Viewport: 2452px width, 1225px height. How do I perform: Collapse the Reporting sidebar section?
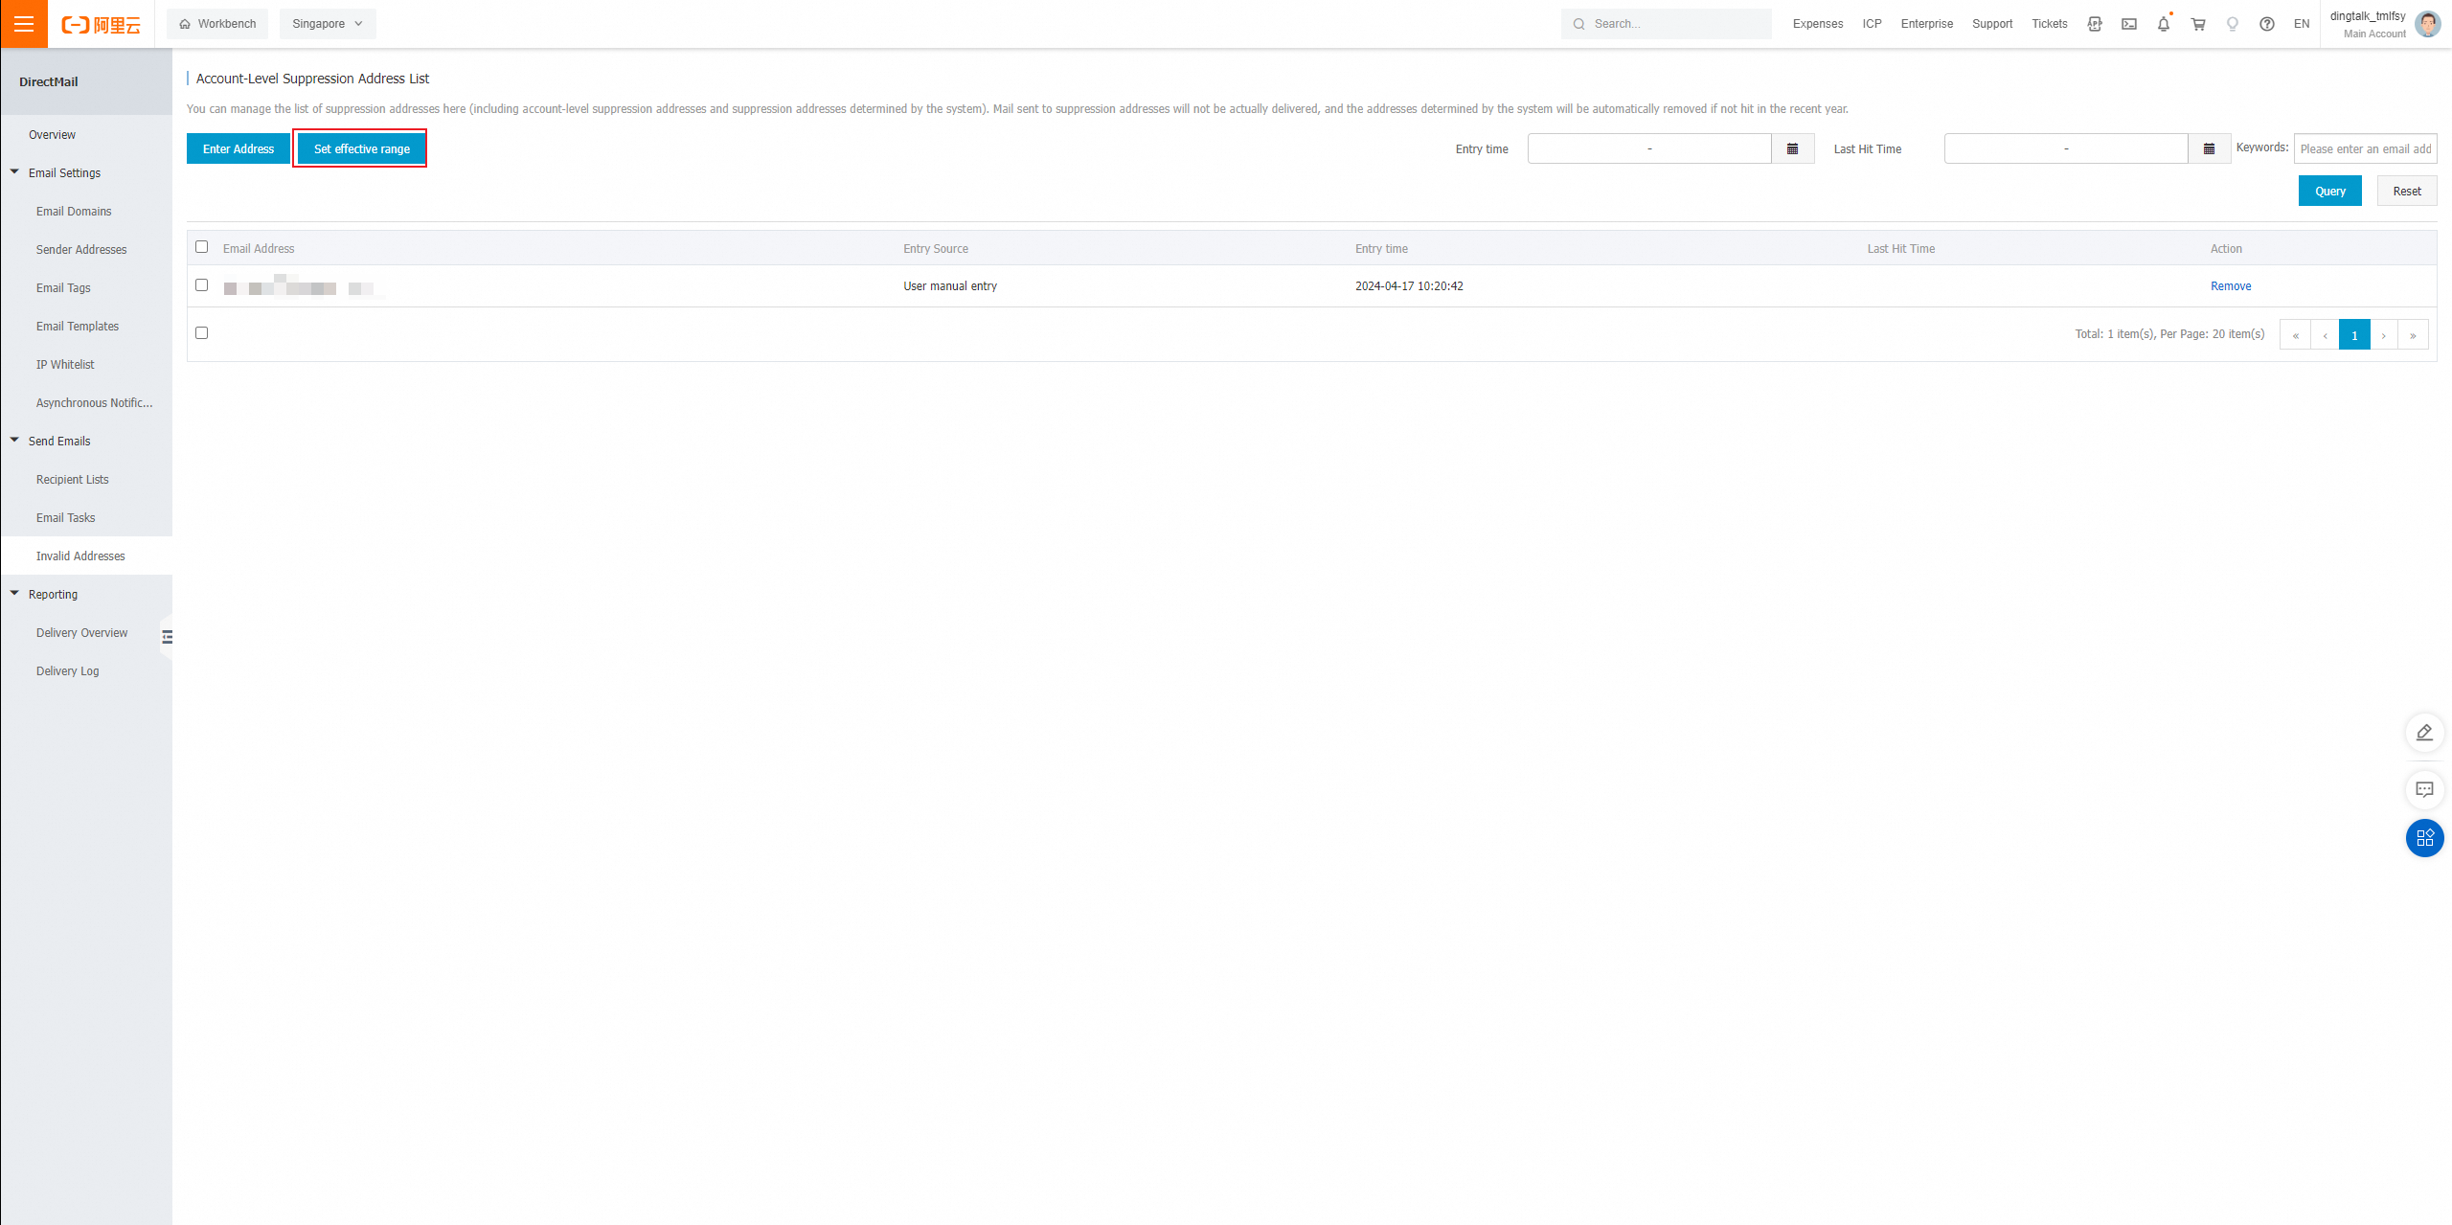15,594
